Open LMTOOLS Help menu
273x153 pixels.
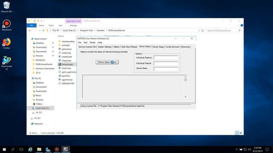(x=100, y=42)
